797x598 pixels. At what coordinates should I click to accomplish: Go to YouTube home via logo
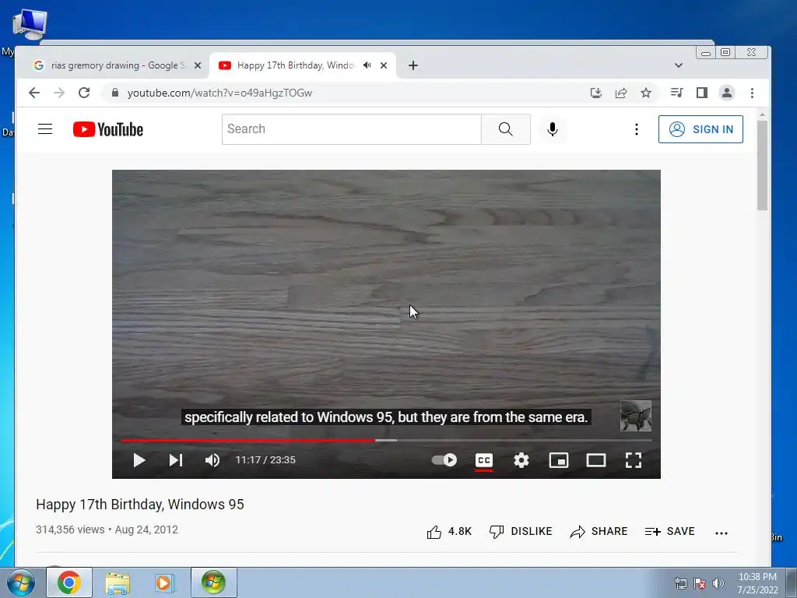107,129
